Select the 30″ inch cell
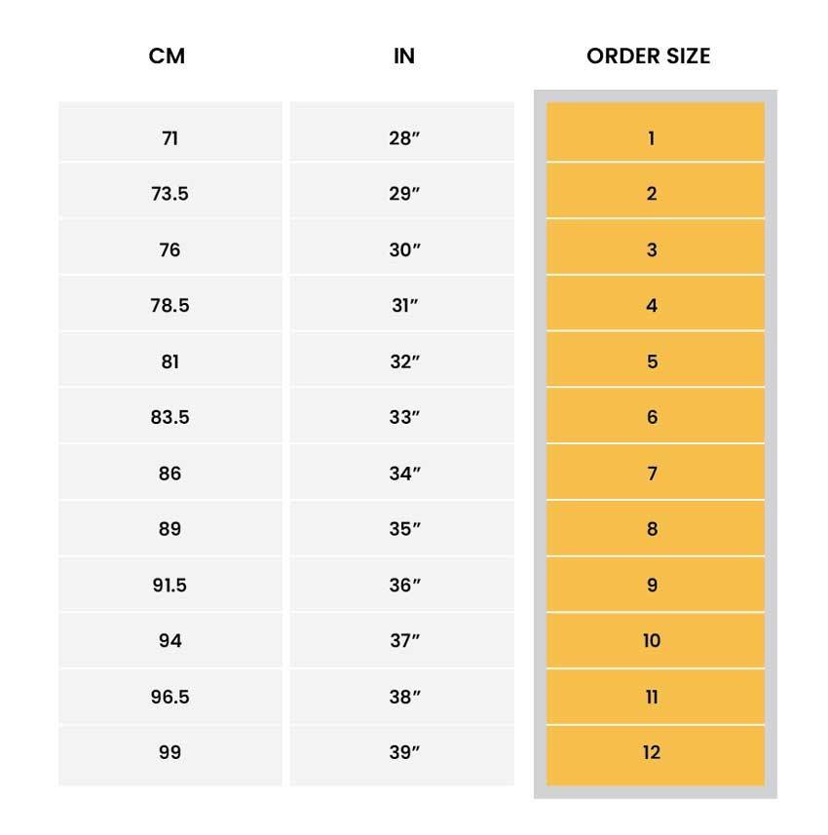The height and width of the screenshot is (835, 828). tap(403, 250)
